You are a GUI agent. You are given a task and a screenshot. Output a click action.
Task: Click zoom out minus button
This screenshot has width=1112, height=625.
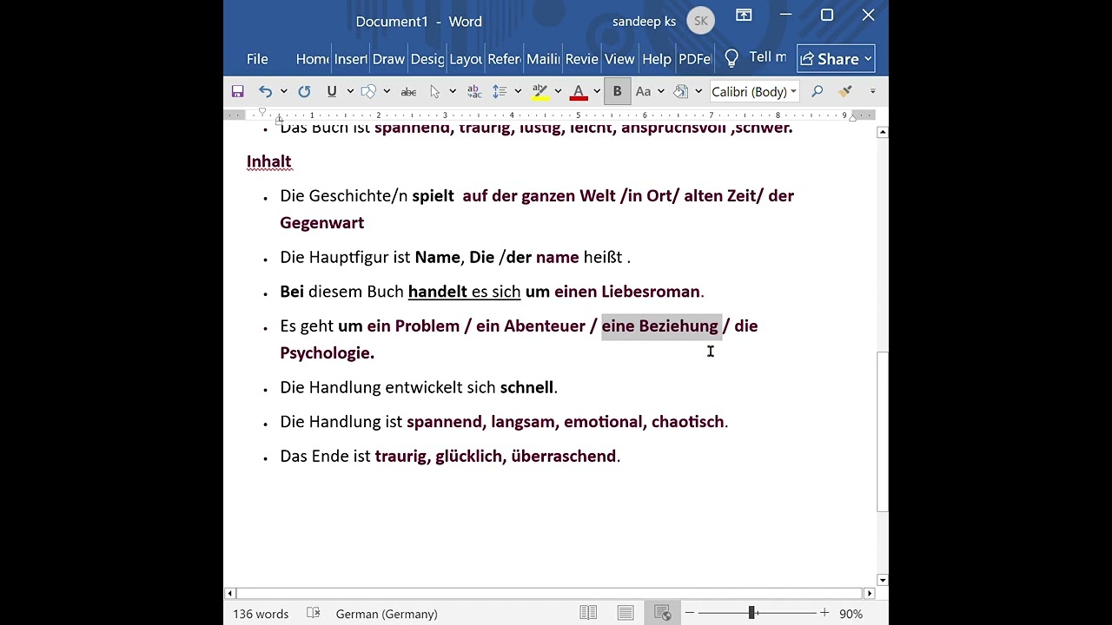(690, 614)
